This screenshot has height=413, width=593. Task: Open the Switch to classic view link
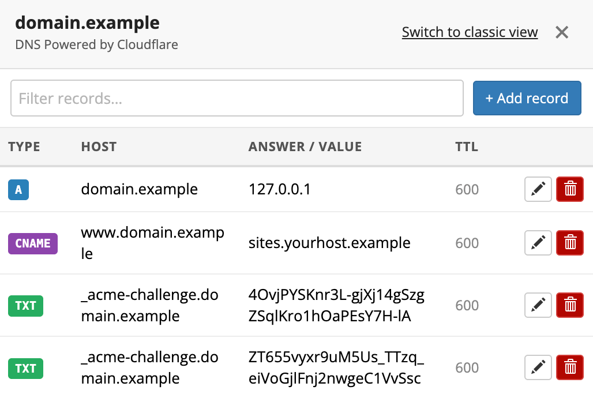tap(470, 32)
